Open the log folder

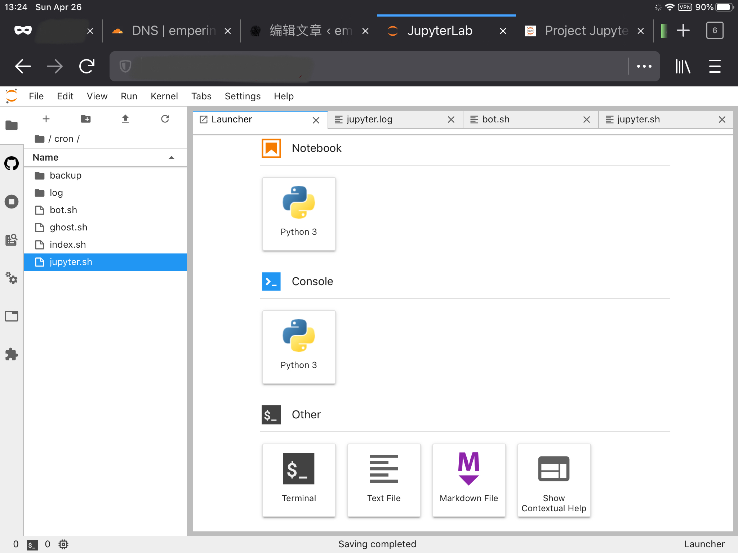105,193
